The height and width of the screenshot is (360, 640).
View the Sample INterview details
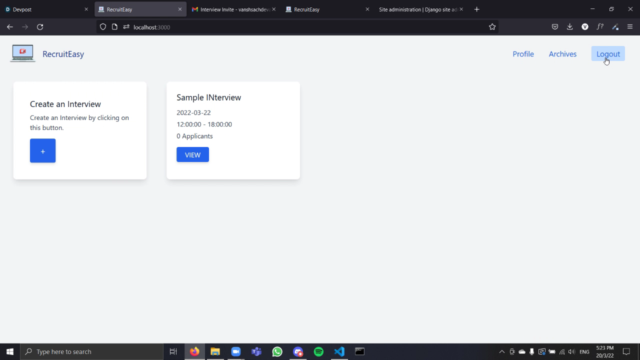(193, 155)
